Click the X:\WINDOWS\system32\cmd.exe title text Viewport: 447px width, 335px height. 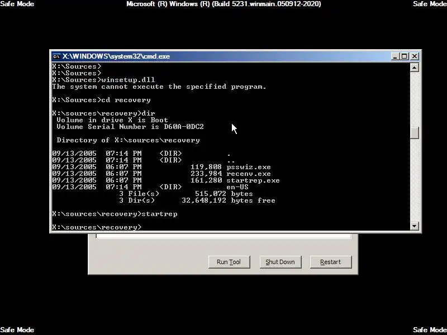point(116,56)
